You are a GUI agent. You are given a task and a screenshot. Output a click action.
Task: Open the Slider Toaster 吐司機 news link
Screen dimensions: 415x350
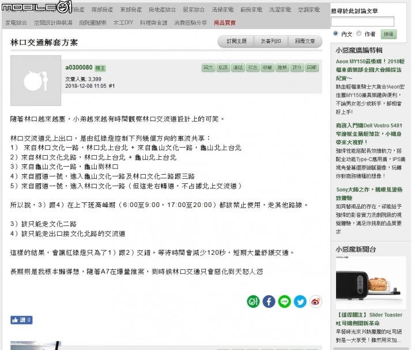pyautogui.click(x=369, y=319)
